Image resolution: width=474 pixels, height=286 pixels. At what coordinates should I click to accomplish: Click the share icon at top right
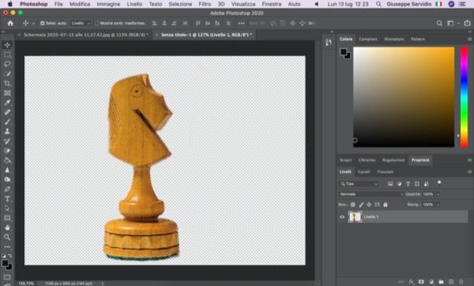tap(467, 23)
